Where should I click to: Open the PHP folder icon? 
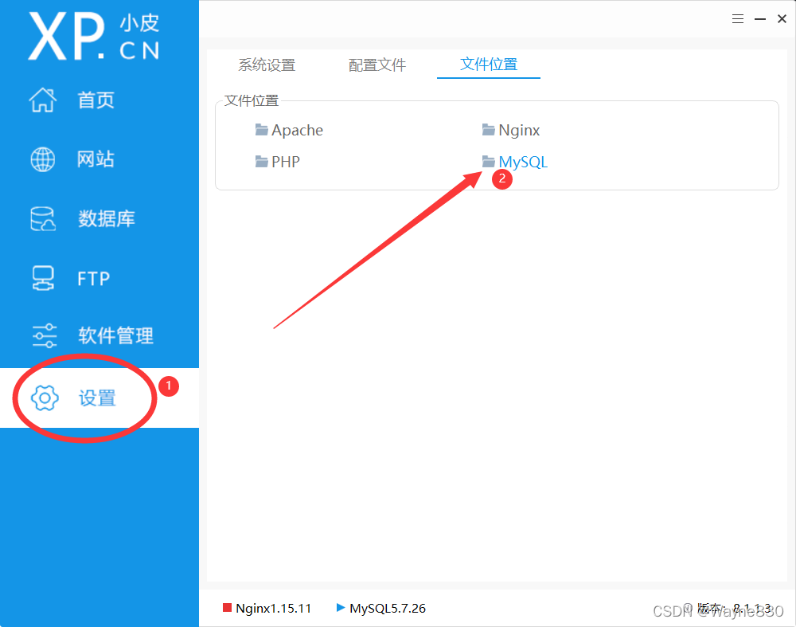point(261,162)
